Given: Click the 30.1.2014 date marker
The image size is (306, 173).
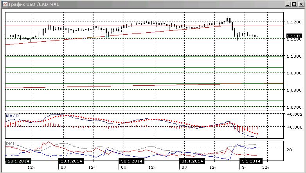Looking at the screenshot, I should pyautogui.click(x=131, y=161).
